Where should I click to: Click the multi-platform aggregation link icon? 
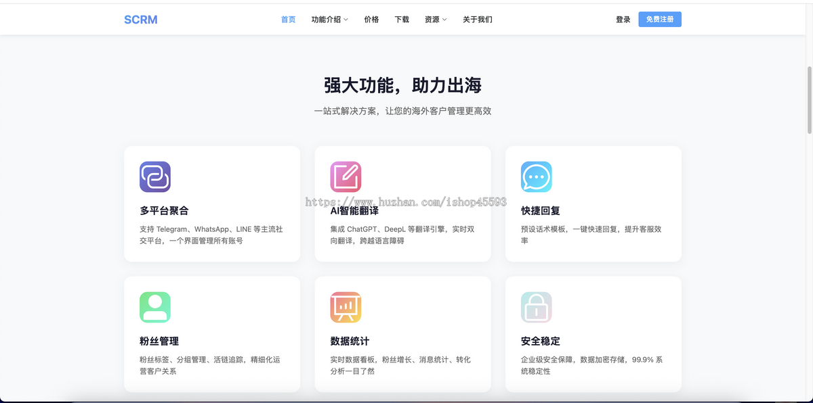point(155,177)
